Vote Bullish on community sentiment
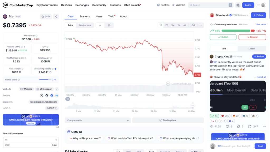 tap(223, 37)
